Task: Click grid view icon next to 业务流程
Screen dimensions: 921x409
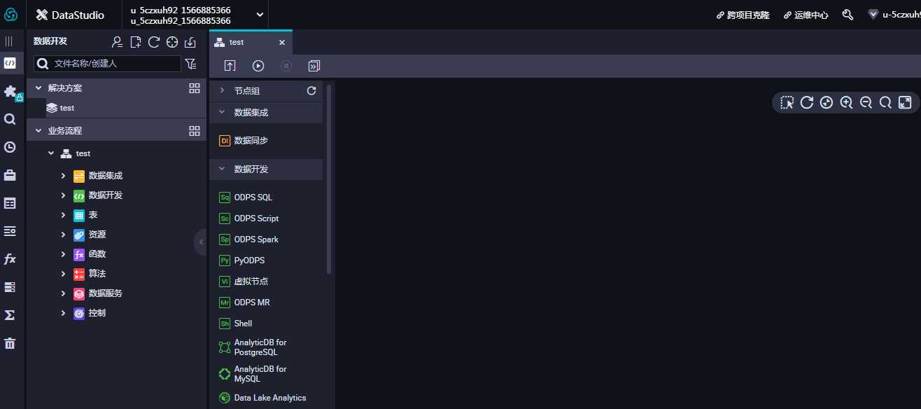Action: 195,130
